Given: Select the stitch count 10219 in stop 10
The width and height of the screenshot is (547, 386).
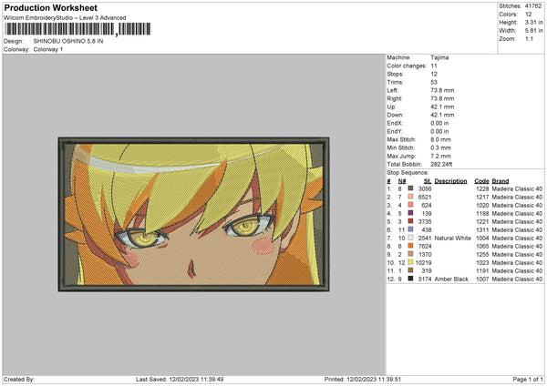Looking at the screenshot, I should pos(424,263).
